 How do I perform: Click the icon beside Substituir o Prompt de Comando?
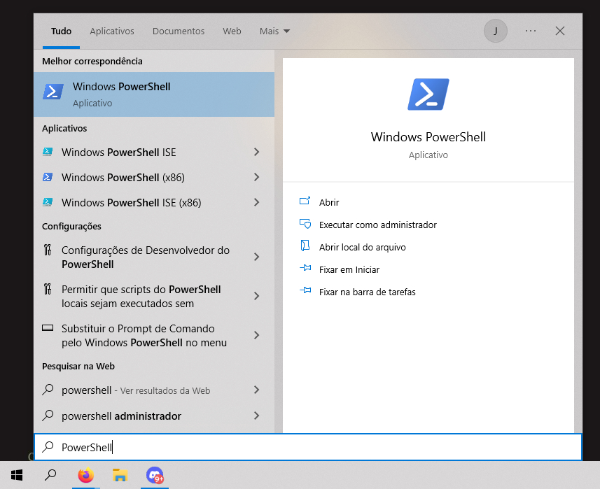[48, 328]
